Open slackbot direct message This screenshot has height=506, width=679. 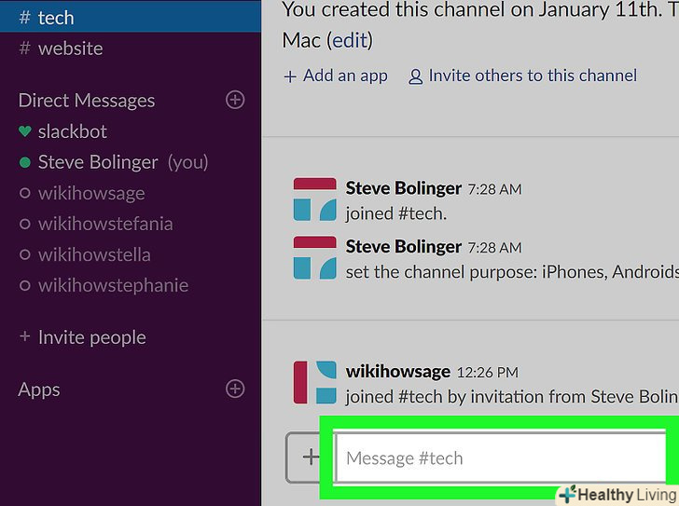(x=72, y=131)
